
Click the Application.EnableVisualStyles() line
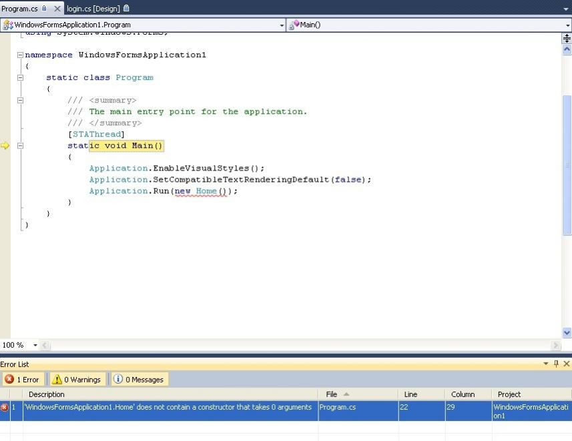click(x=177, y=169)
